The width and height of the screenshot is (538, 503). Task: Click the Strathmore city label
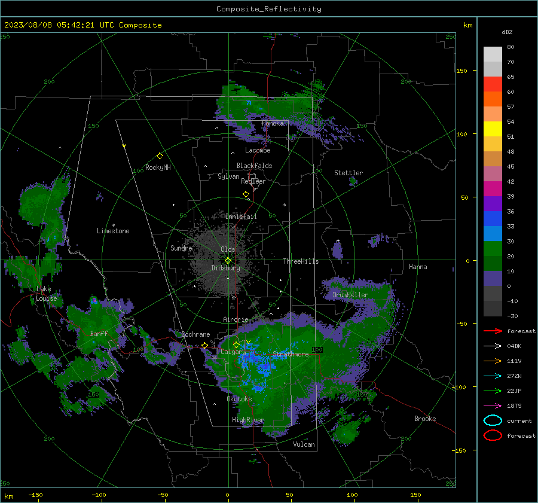point(291,354)
